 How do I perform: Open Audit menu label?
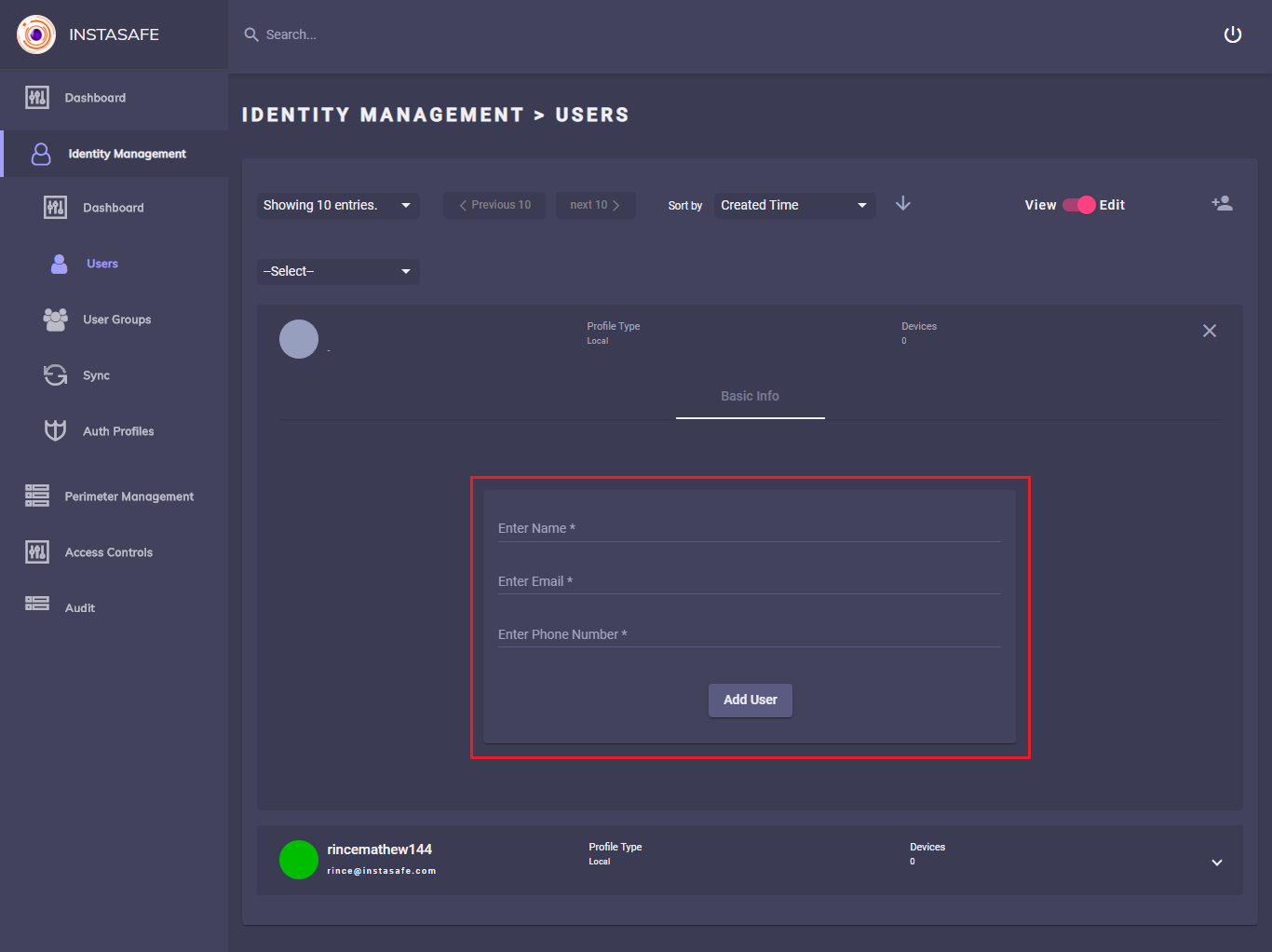coord(80,608)
